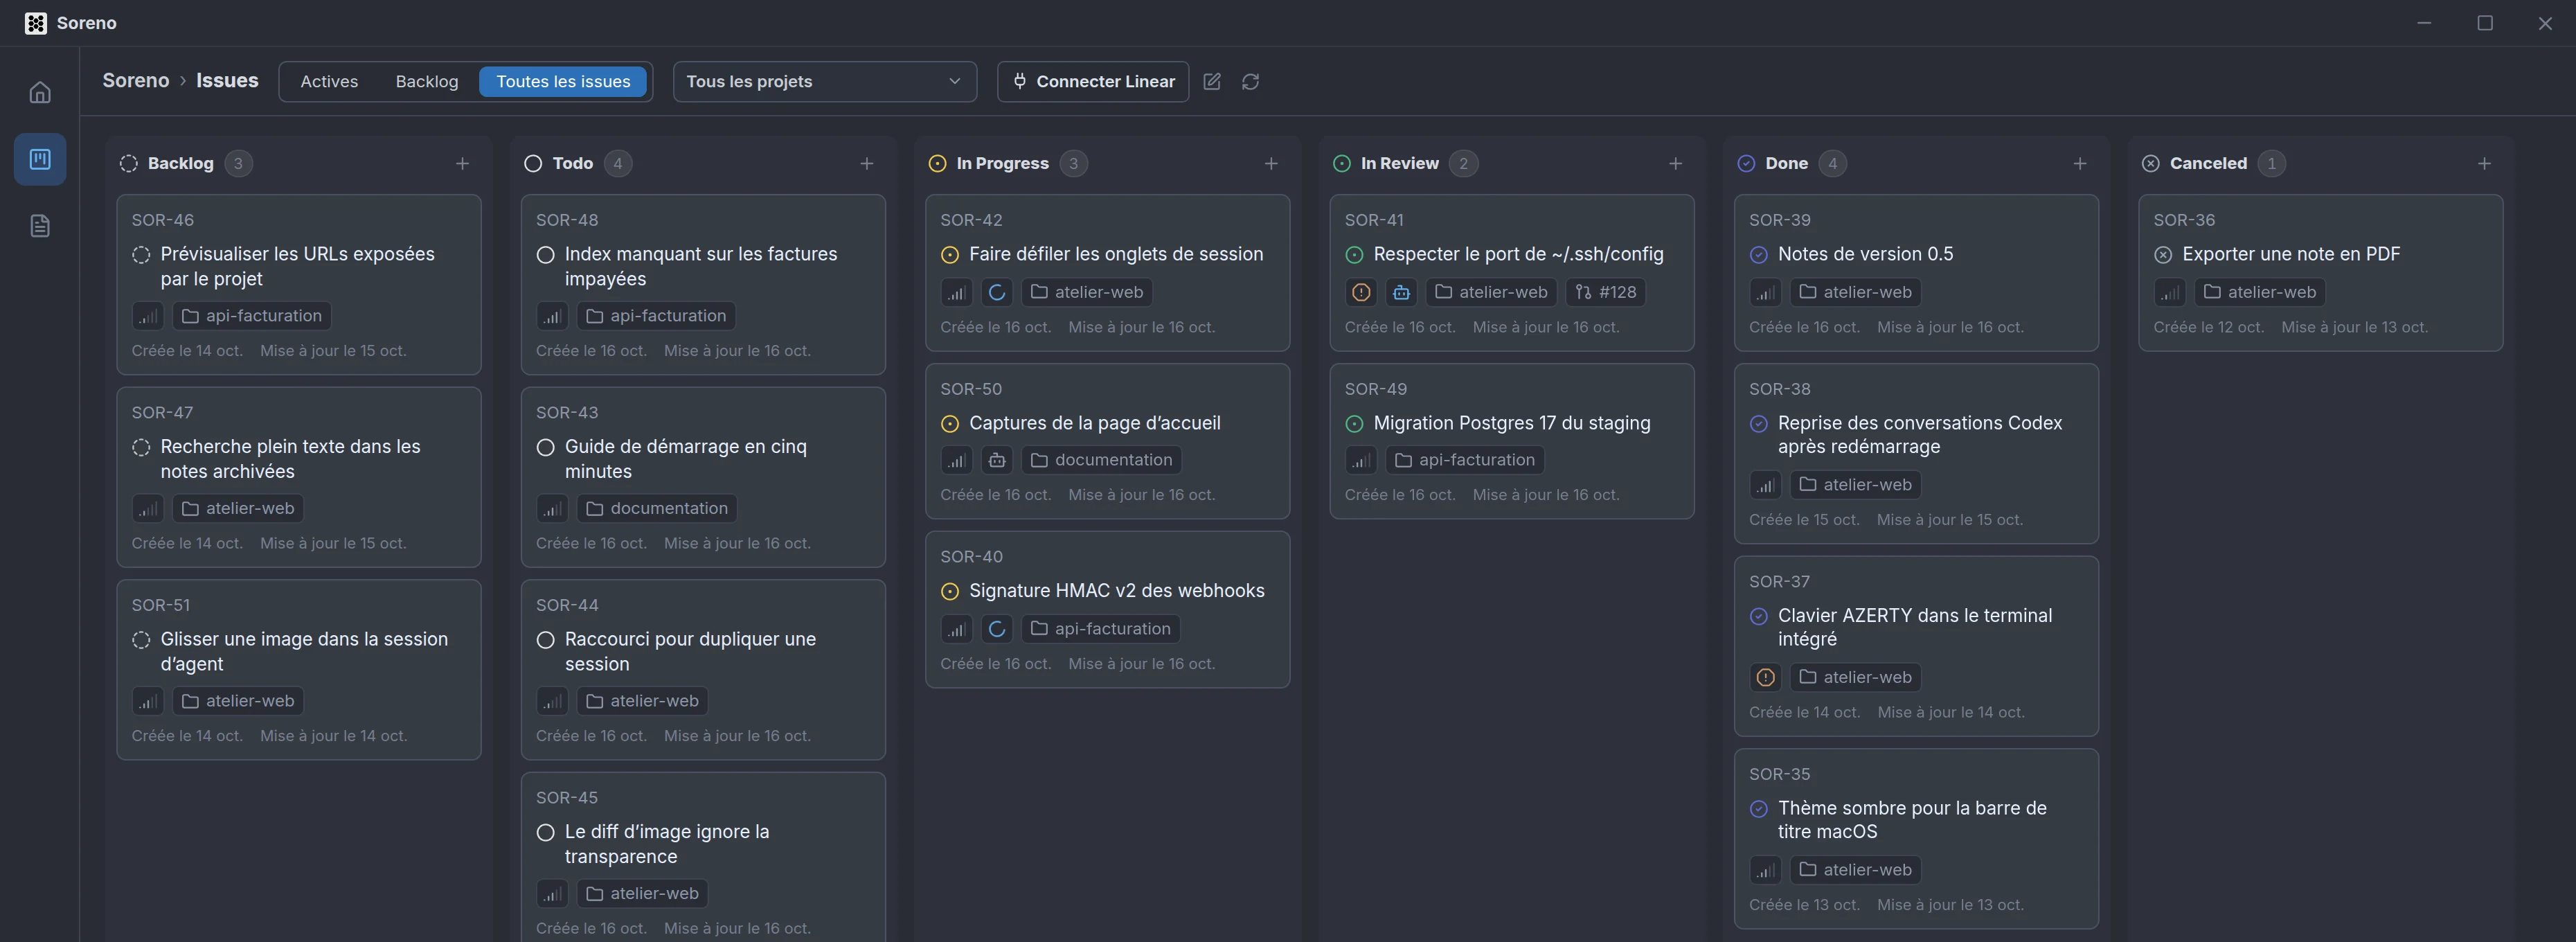The height and width of the screenshot is (942, 2576).
Task: Switch to the Actives tab
Action: (x=329, y=82)
